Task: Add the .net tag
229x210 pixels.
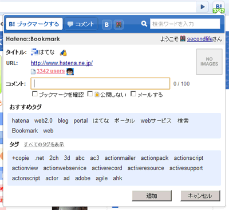Action: (40, 158)
